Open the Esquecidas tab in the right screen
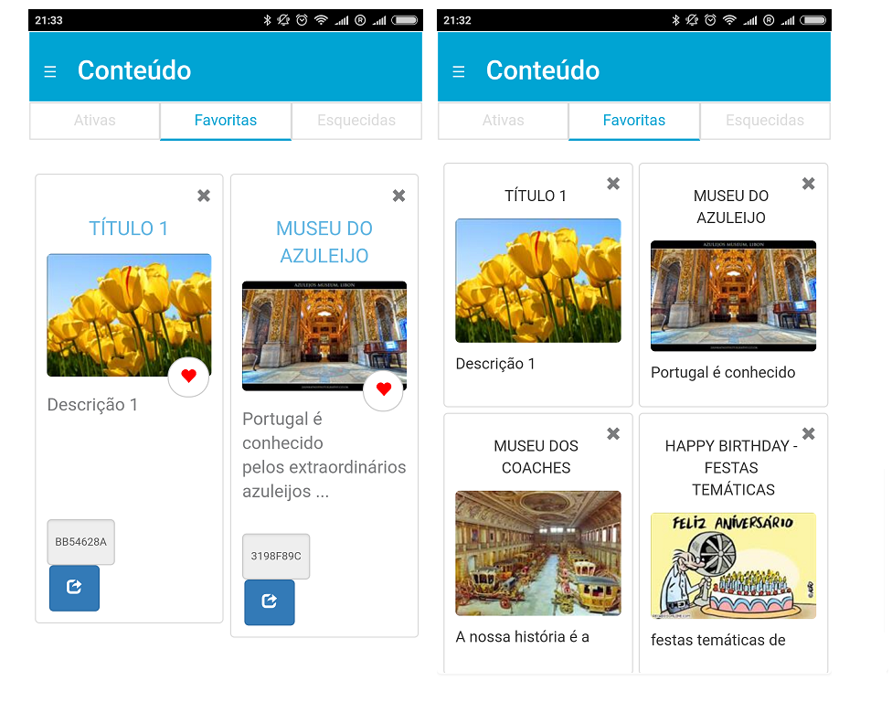Viewport: 892px width, 702px height. click(x=765, y=121)
